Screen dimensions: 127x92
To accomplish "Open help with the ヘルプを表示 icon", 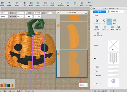I will (89, 4).
